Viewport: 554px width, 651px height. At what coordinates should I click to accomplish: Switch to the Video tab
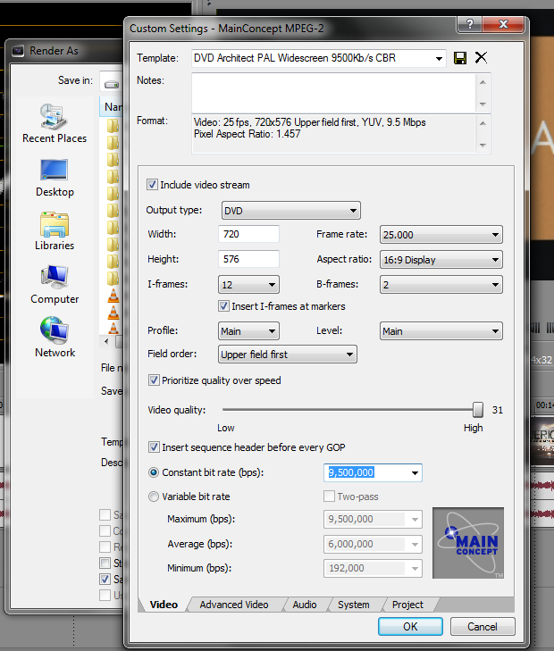[x=164, y=605]
